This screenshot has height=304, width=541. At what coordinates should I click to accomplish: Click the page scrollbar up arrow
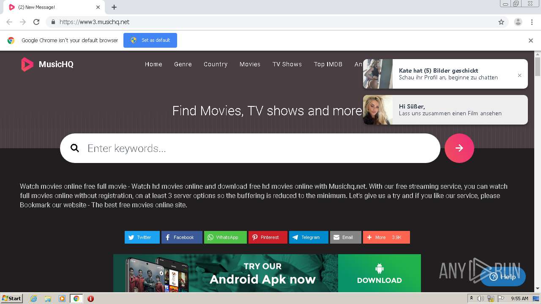[538, 54]
